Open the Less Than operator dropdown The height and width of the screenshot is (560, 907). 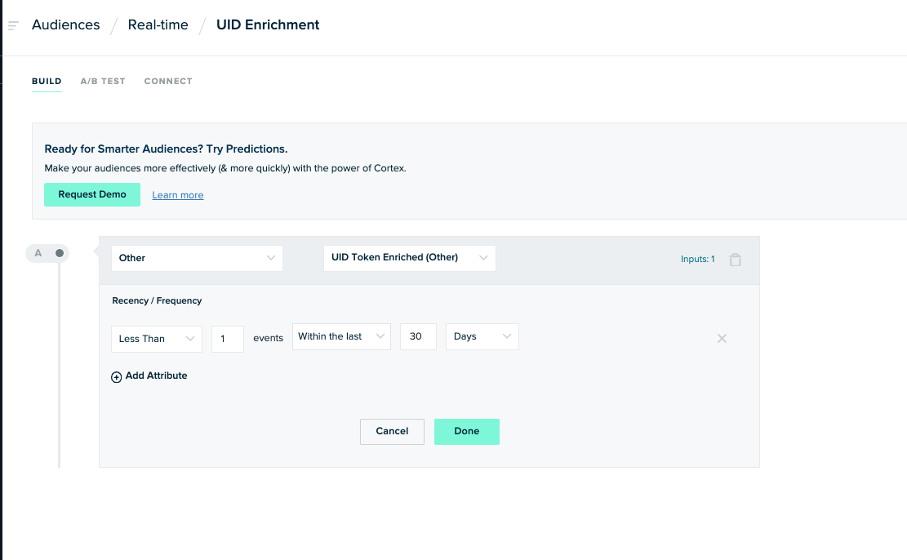coord(157,339)
